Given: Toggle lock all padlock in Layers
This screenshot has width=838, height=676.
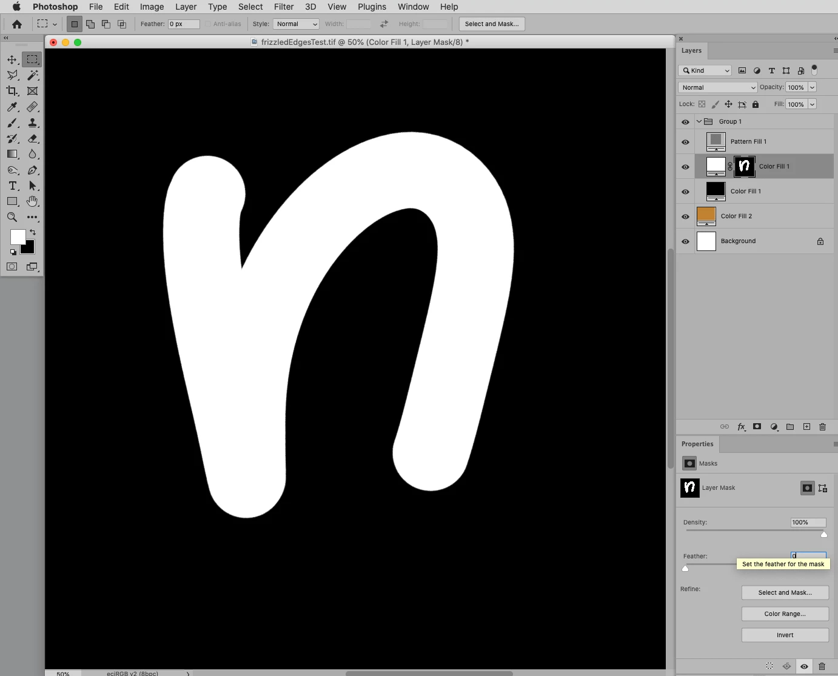Looking at the screenshot, I should [x=756, y=104].
